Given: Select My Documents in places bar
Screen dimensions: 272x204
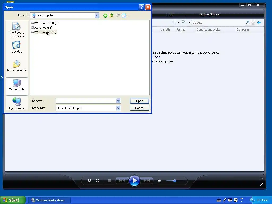Looking at the screenshot, I should pos(17,66).
